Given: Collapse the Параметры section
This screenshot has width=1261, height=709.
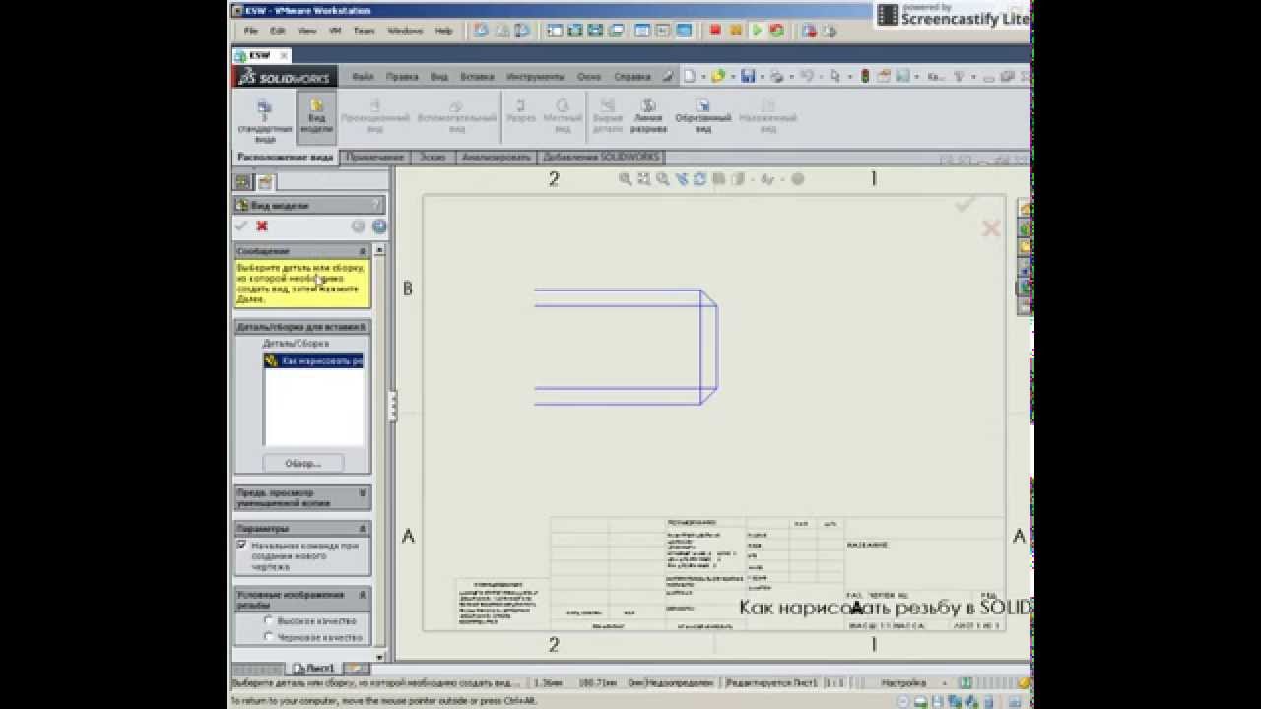Looking at the screenshot, I should pos(363,529).
